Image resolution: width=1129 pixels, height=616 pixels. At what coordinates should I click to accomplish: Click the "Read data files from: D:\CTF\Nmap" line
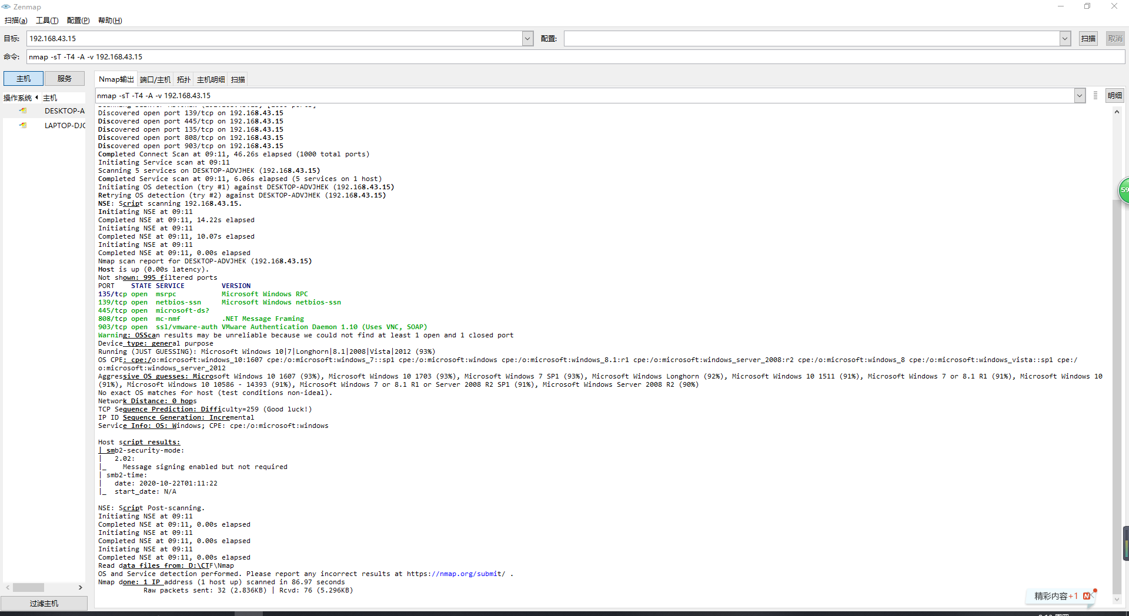[x=166, y=565]
